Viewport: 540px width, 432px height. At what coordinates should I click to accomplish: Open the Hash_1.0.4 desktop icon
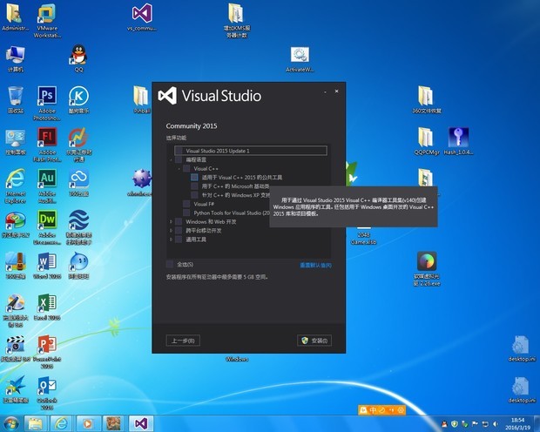coord(458,141)
